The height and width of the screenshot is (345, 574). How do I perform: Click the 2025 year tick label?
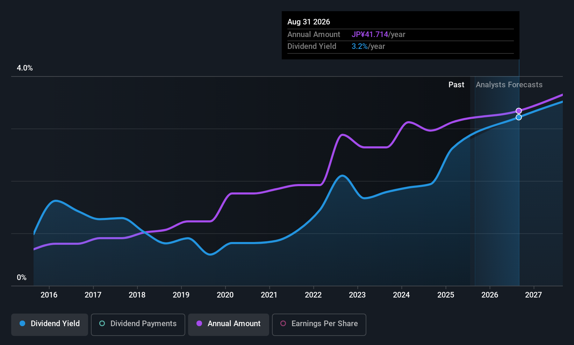[x=446, y=295]
